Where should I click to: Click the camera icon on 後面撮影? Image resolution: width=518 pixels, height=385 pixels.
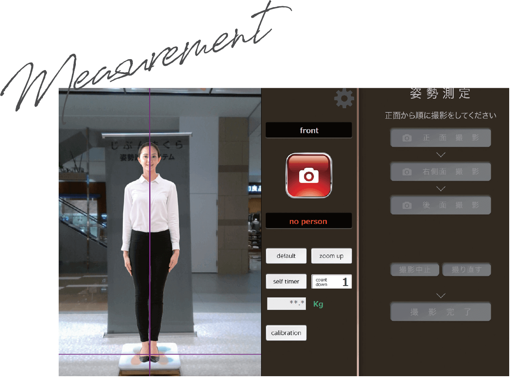click(x=407, y=206)
